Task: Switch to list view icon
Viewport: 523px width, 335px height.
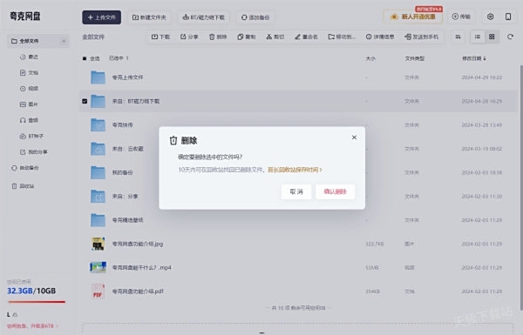Action: point(478,37)
